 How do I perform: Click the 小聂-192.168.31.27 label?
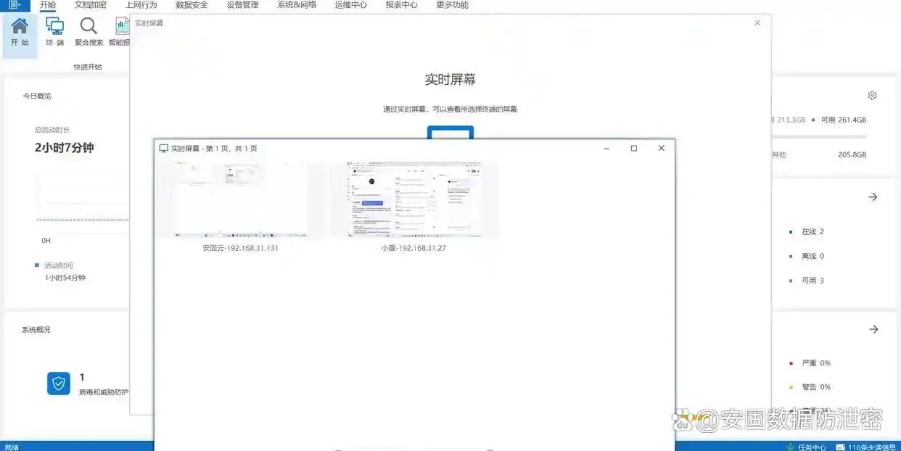pos(414,248)
